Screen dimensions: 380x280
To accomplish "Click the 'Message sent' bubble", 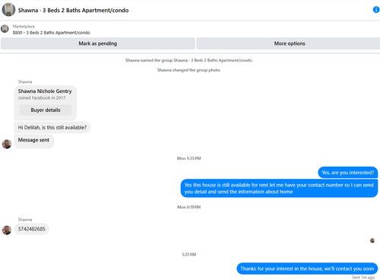I will coord(34,141).
